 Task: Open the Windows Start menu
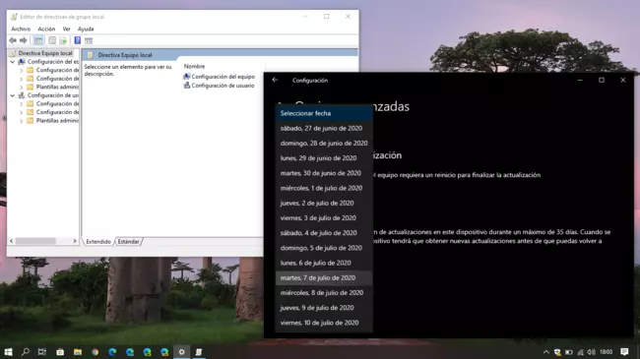point(8,352)
